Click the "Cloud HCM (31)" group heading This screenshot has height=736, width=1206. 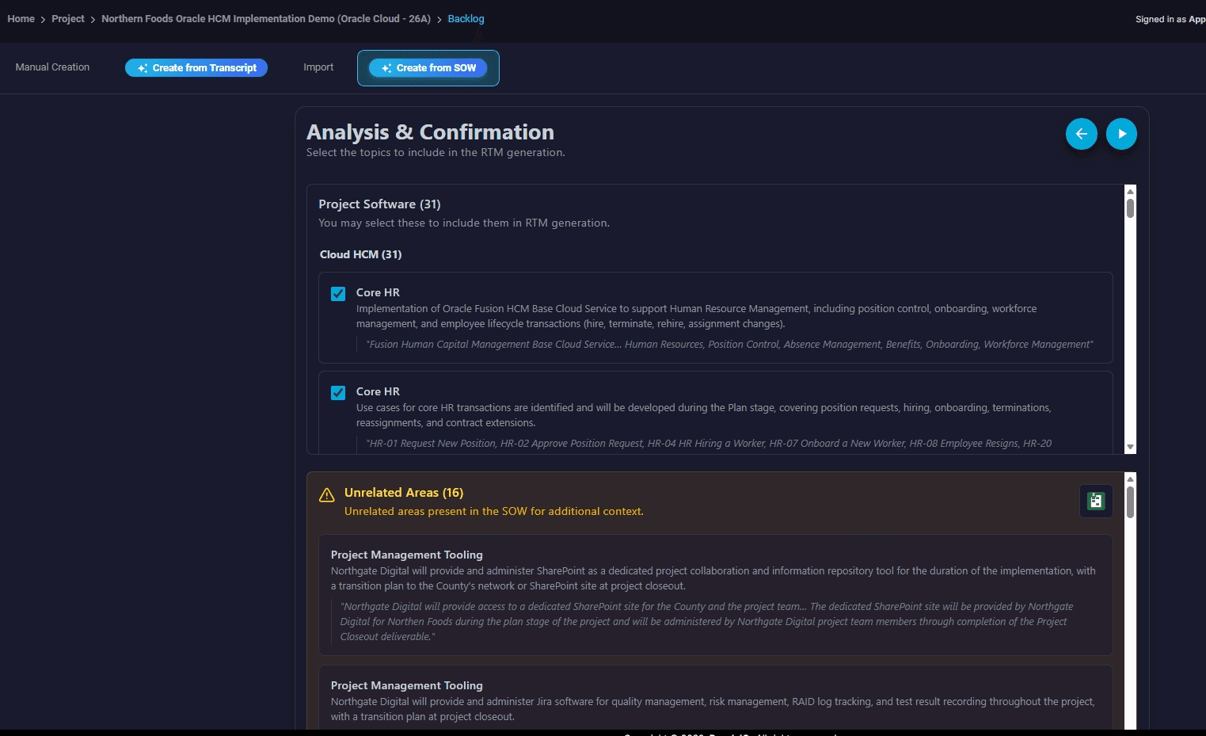pos(360,254)
